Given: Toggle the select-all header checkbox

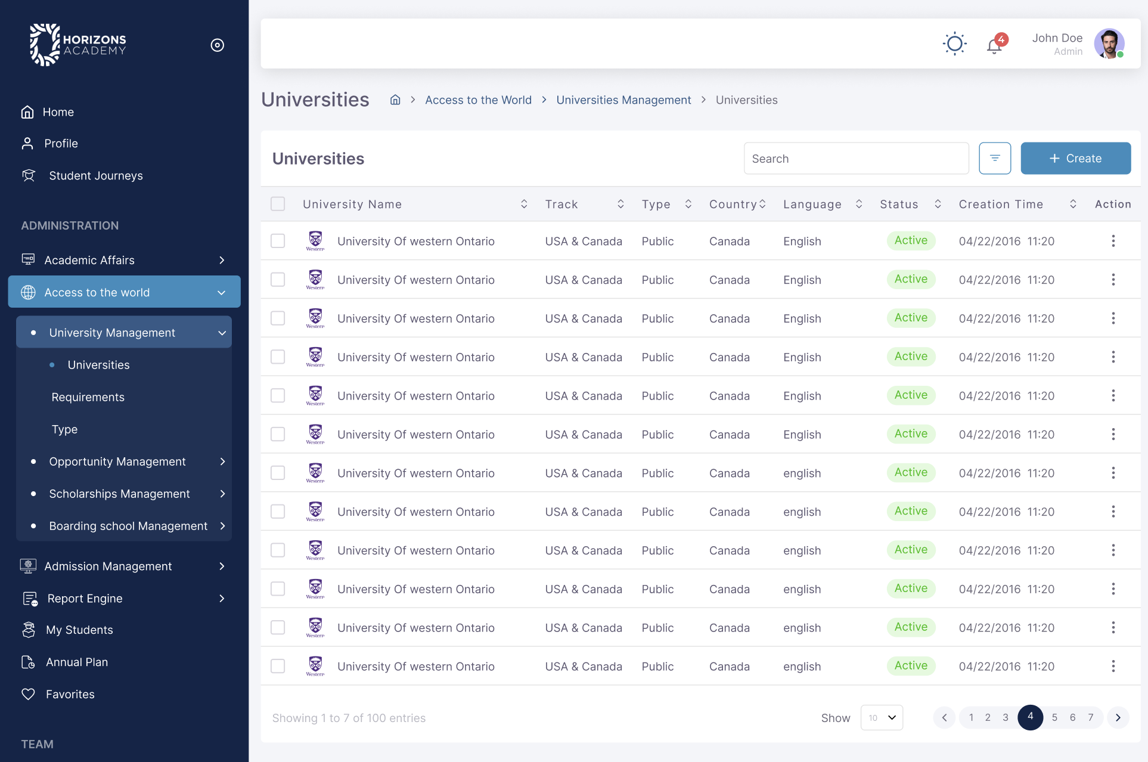Looking at the screenshot, I should pyautogui.click(x=278, y=205).
